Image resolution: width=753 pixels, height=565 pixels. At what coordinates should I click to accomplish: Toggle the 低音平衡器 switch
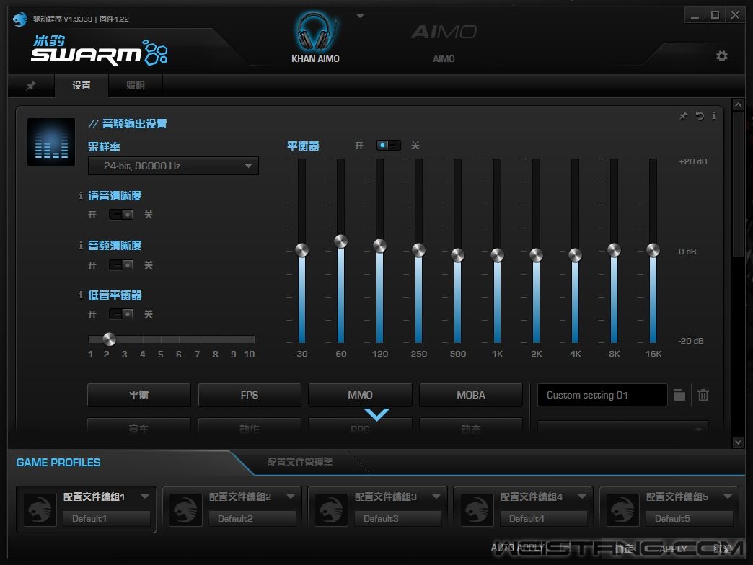121,313
